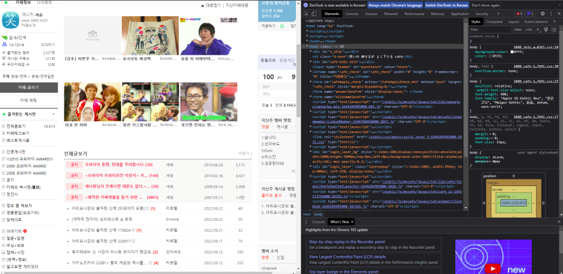Screen dimensions: 563x274
Task: Click the new style rule plus icon
Action: [x=538, y=30]
